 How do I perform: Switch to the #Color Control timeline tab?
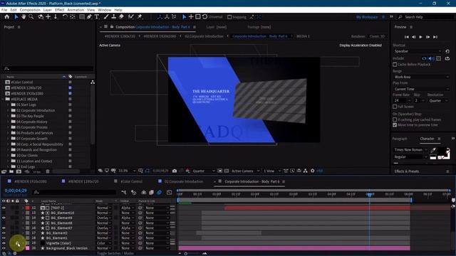click(131, 181)
